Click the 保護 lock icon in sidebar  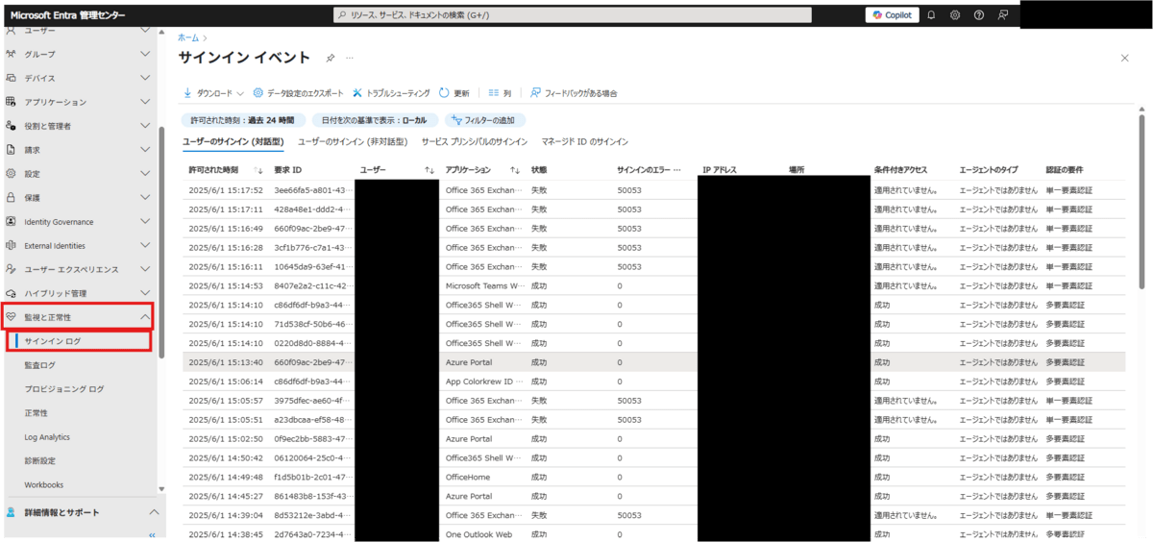11,197
